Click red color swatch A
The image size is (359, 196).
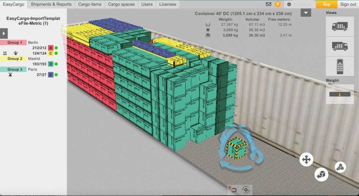51,48
